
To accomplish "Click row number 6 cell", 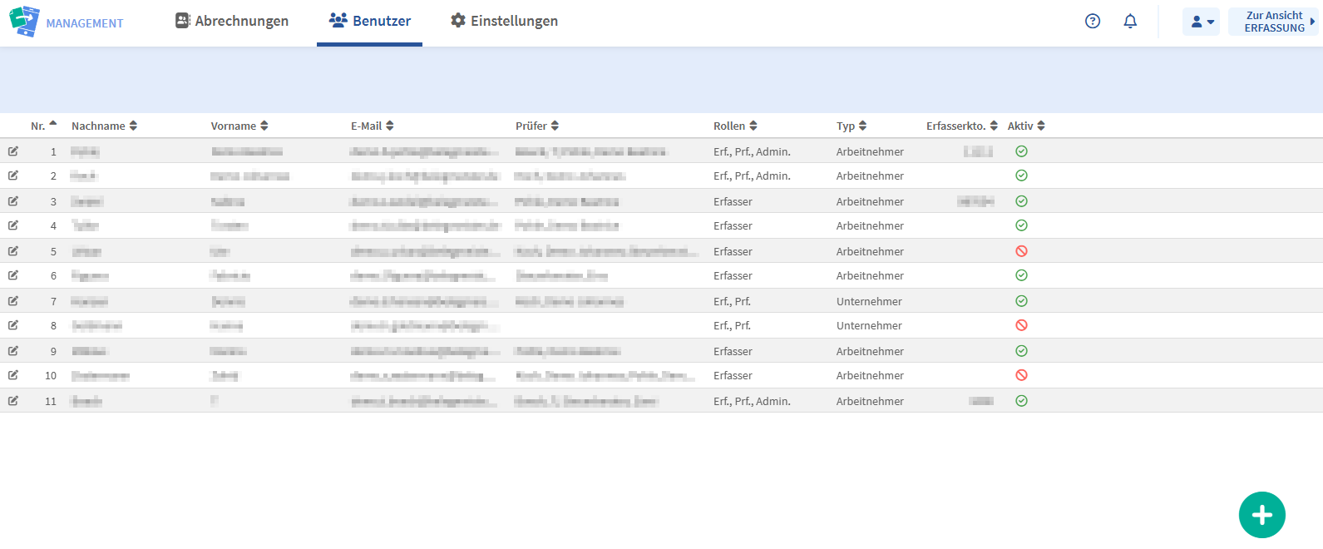I will coord(53,275).
